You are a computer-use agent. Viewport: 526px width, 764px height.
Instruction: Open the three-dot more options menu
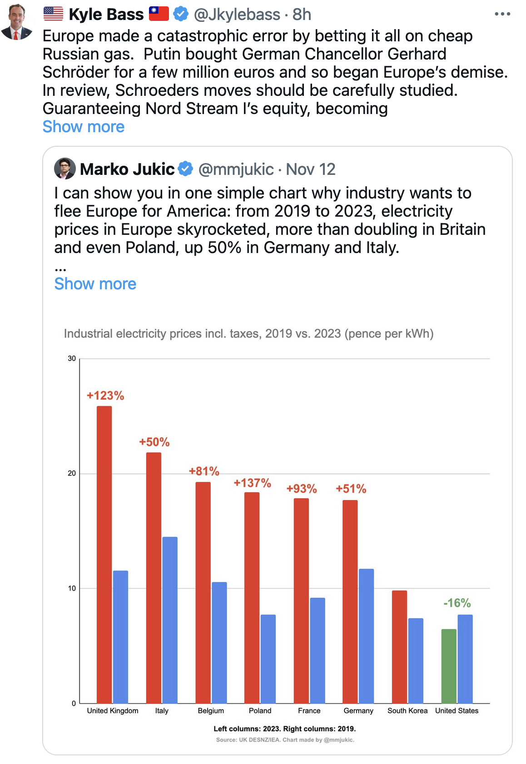[502, 14]
